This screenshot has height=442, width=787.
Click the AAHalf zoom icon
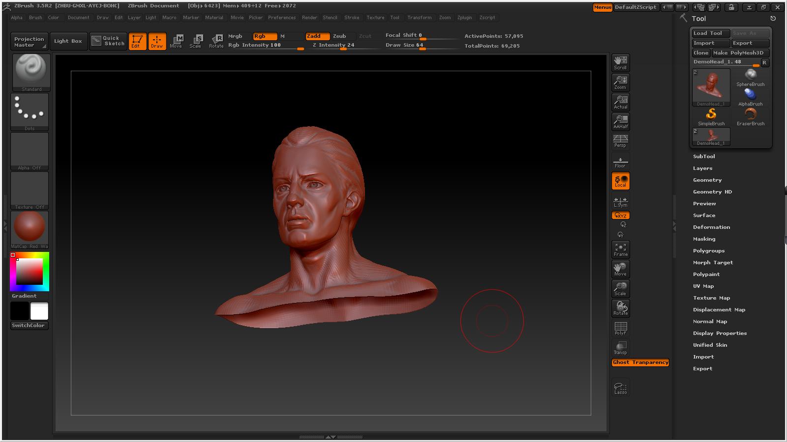click(620, 122)
